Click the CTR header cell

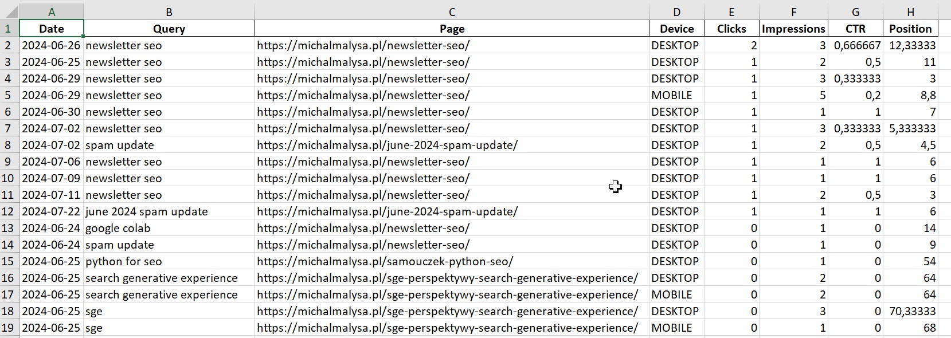pos(855,29)
